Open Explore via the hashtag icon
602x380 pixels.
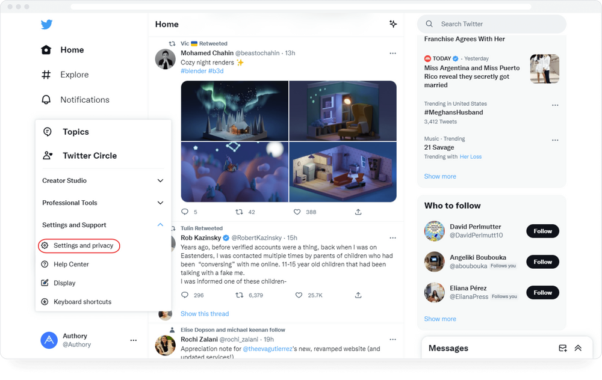45,75
